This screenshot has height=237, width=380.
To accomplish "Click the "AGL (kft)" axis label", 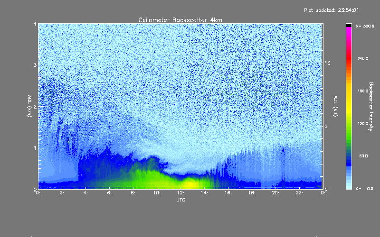I will (336, 106).
